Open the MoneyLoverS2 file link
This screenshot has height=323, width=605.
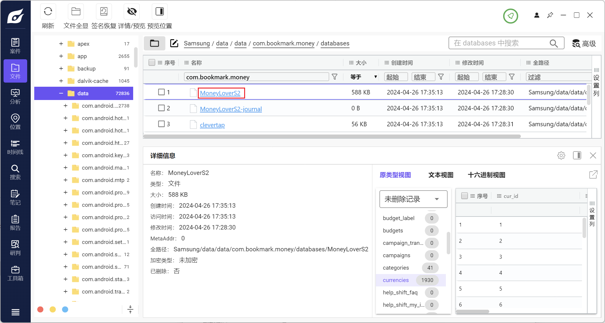tap(220, 93)
